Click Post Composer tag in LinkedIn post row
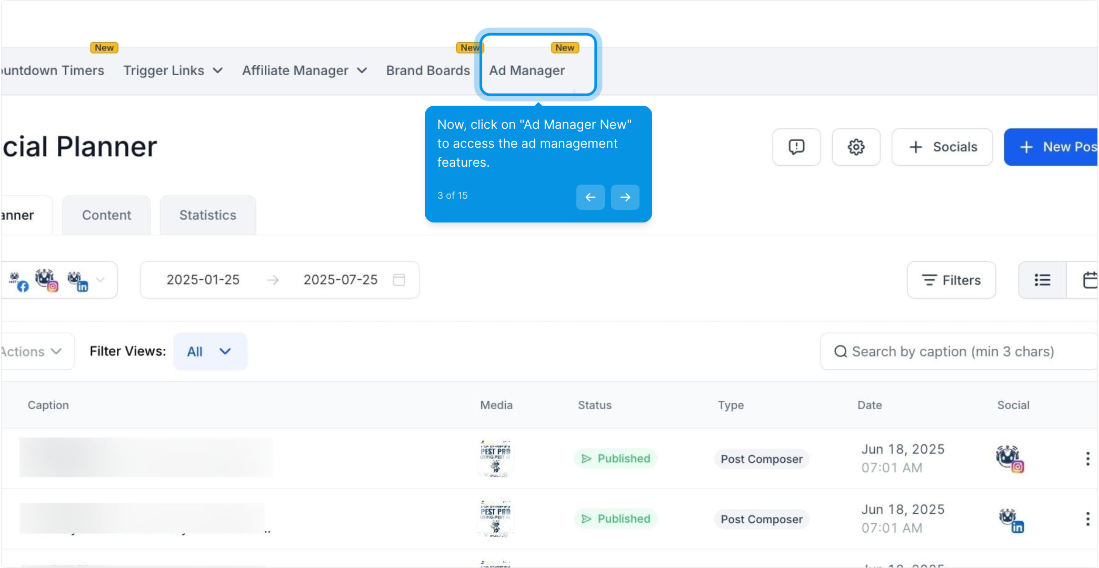Image resolution: width=1099 pixels, height=568 pixels. point(762,520)
